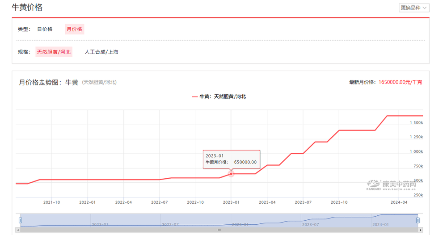
Task: Click the 2022-01 x-axis label
Action: click(x=87, y=202)
